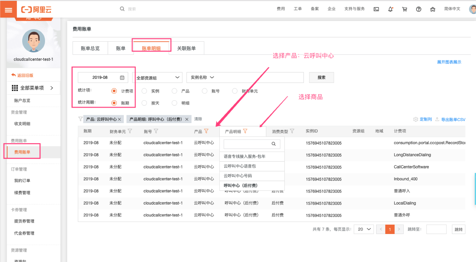Filter the 消费类型 column
The image size is (476, 262).
(x=292, y=131)
